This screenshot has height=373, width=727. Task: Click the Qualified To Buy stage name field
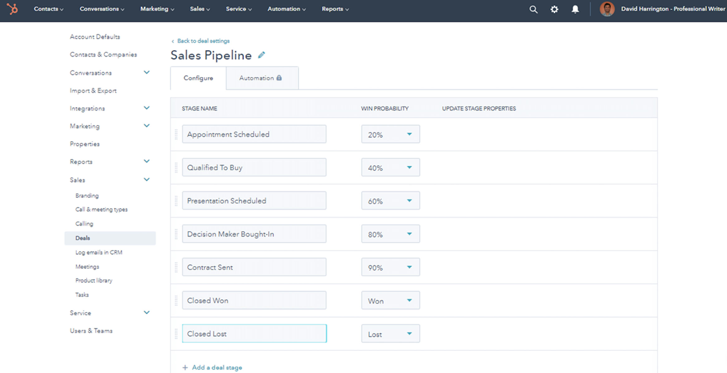point(254,168)
